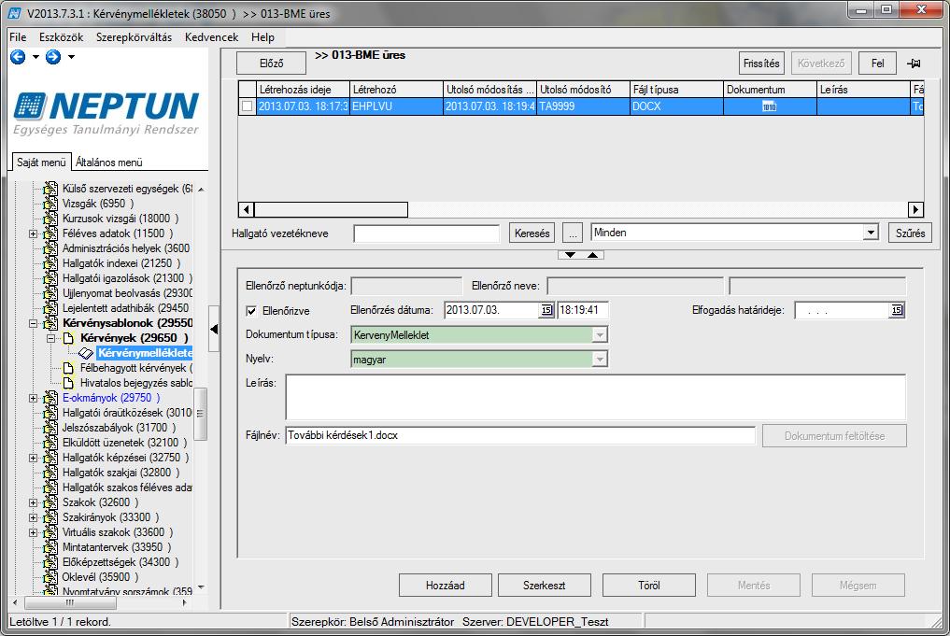Click the Frissítés button

pyautogui.click(x=761, y=64)
